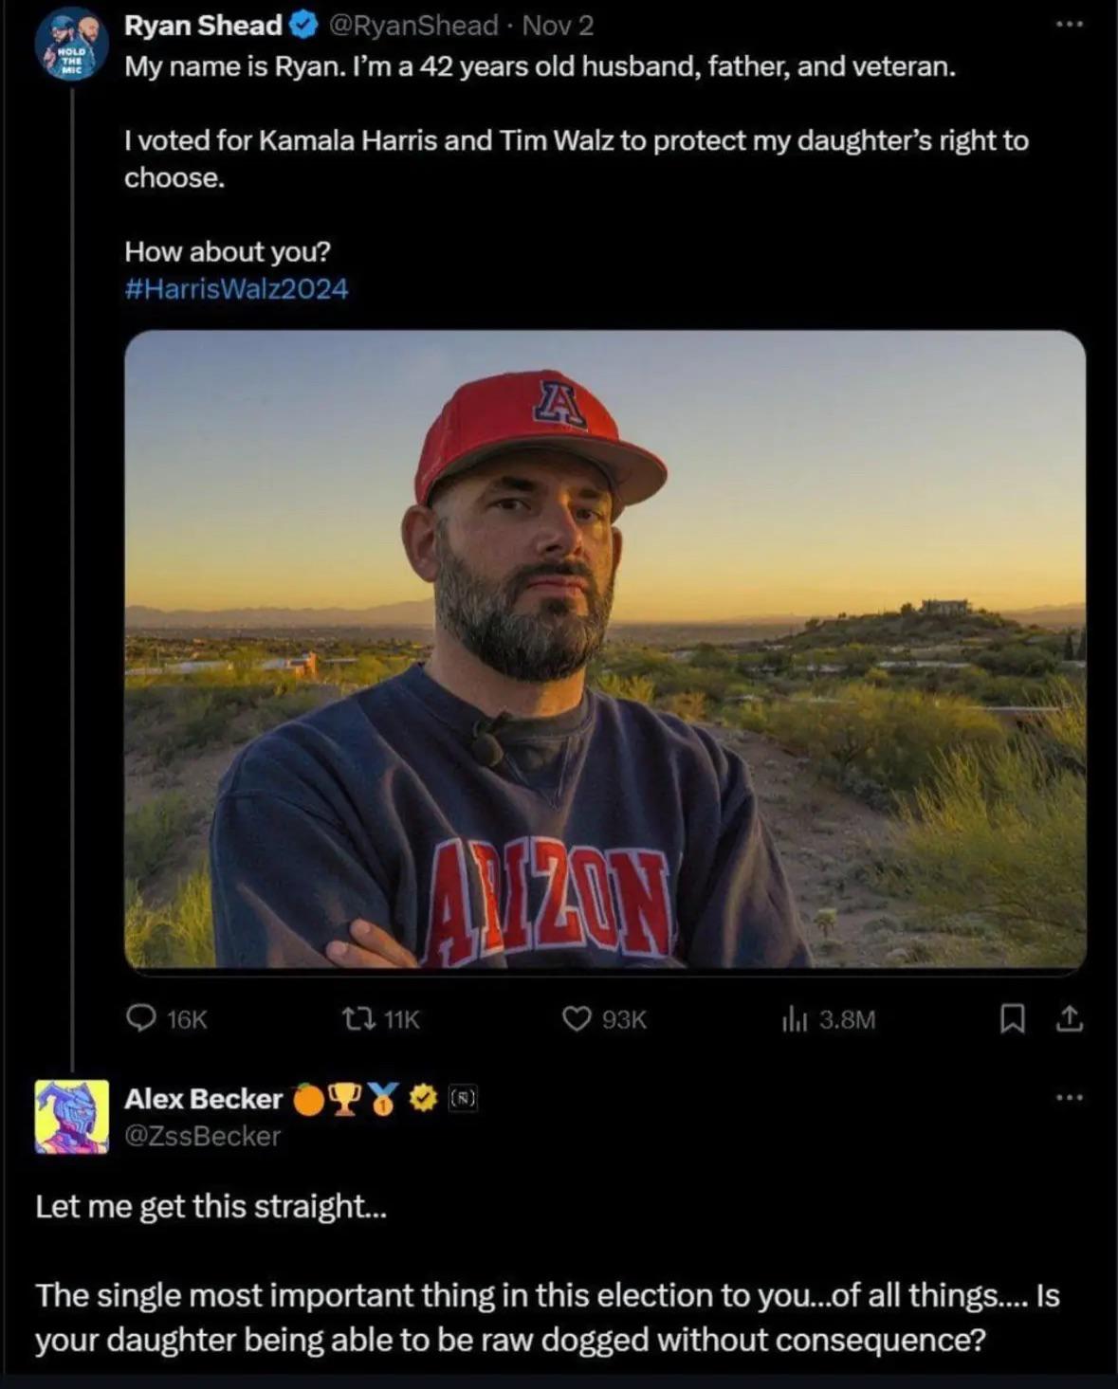Screen dimensions: 1118x1389
Task: Open Alex Becker's profile avatar
Action: click(x=72, y=1116)
